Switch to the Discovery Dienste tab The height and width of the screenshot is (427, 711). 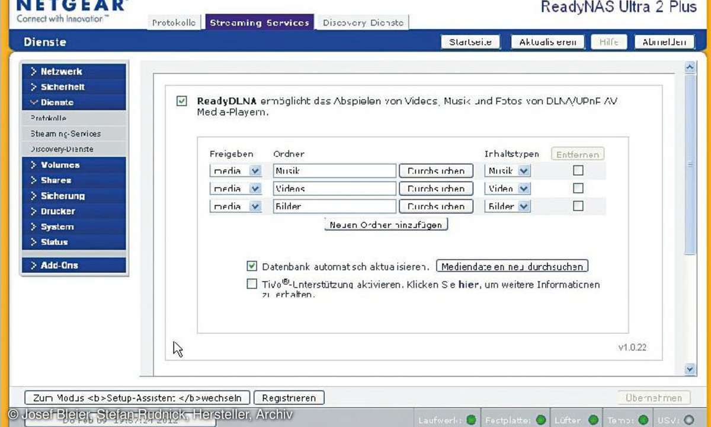(363, 23)
